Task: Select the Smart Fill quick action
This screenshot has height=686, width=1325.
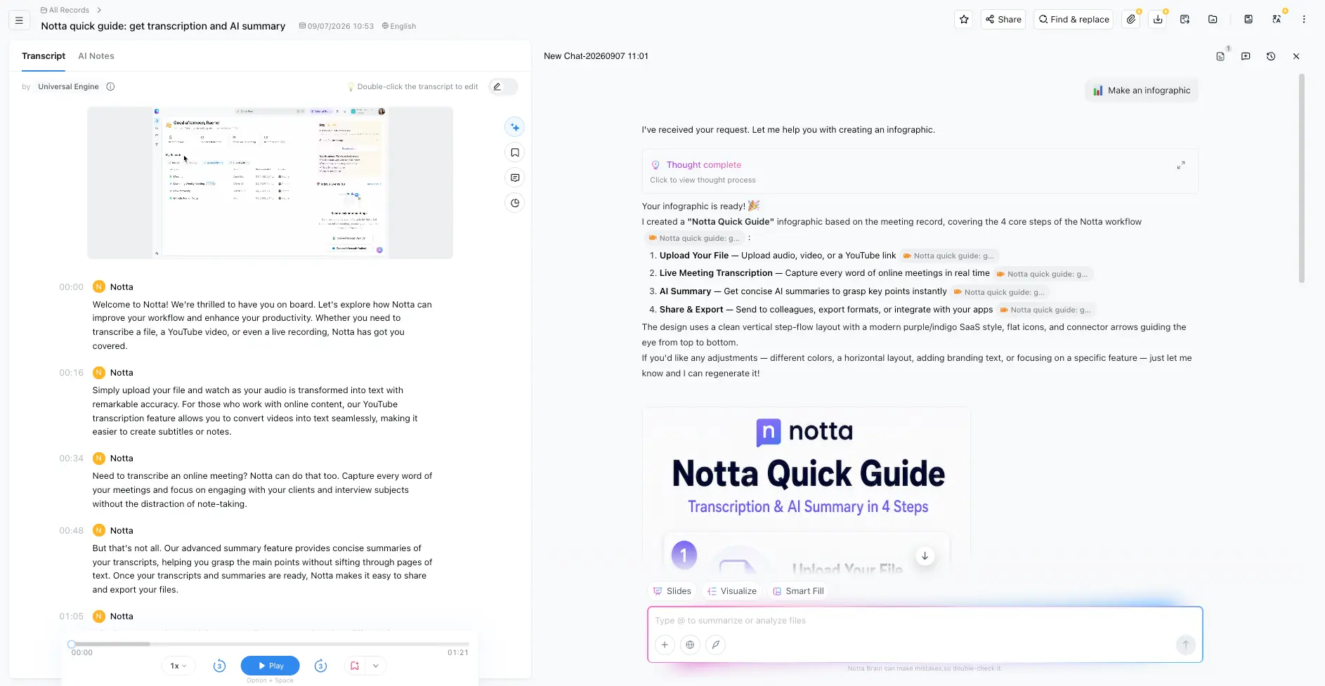Action: pos(798,591)
